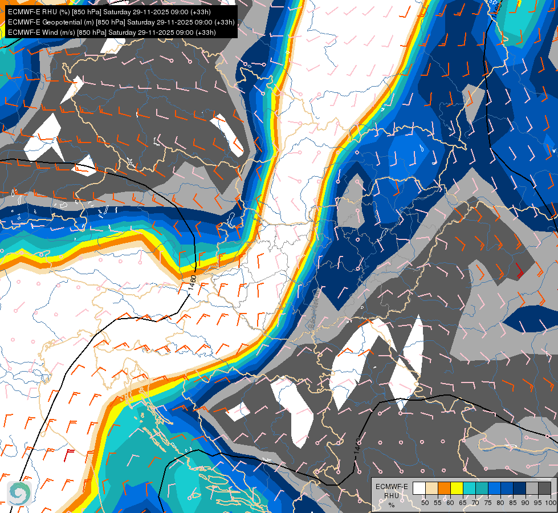Select the teal legend color swatch
This screenshot has width=558, height=513.
pyautogui.click(x=482, y=488)
